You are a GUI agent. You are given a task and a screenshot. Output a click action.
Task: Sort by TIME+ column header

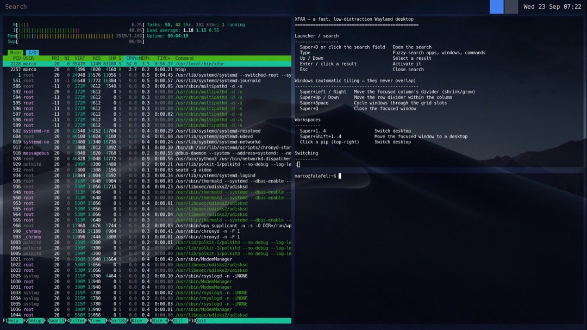pyautogui.click(x=164, y=58)
